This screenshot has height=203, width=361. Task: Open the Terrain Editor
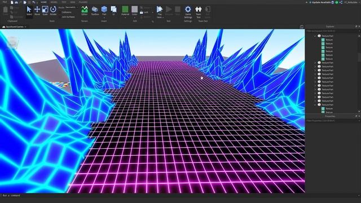85,11
